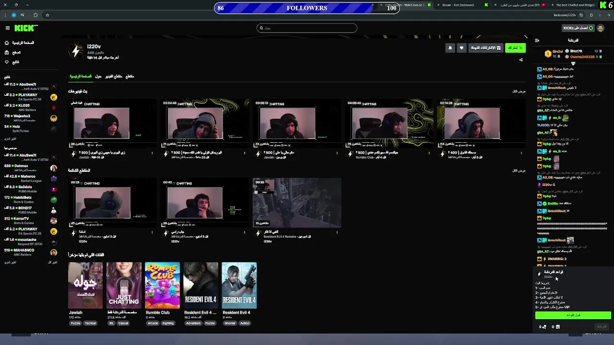Image resolution: width=614 pixels, height=345 pixels.
Task: Click the green Accept chat rules button
Action: point(573,315)
